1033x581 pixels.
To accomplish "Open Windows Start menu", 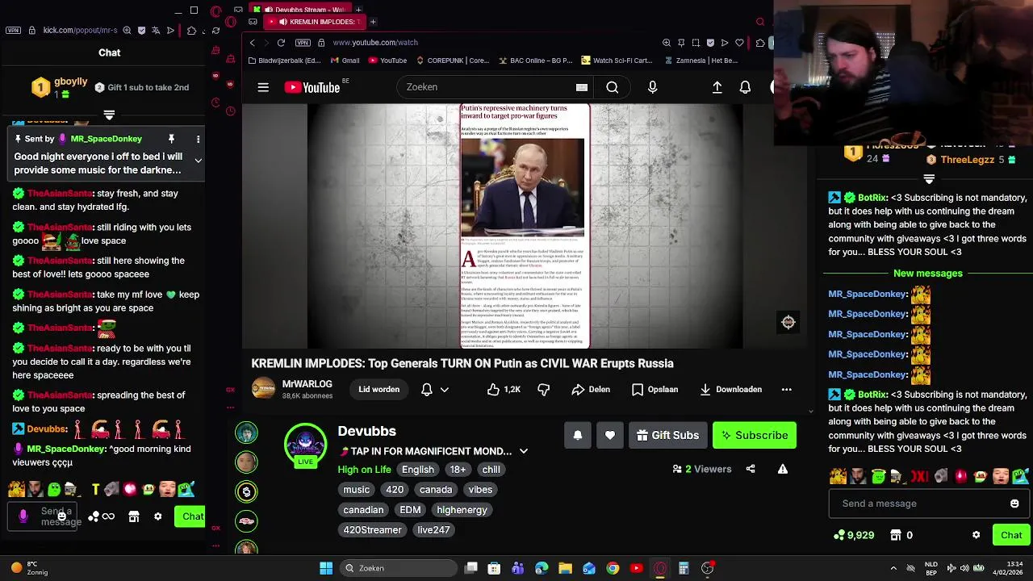I will point(326,568).
